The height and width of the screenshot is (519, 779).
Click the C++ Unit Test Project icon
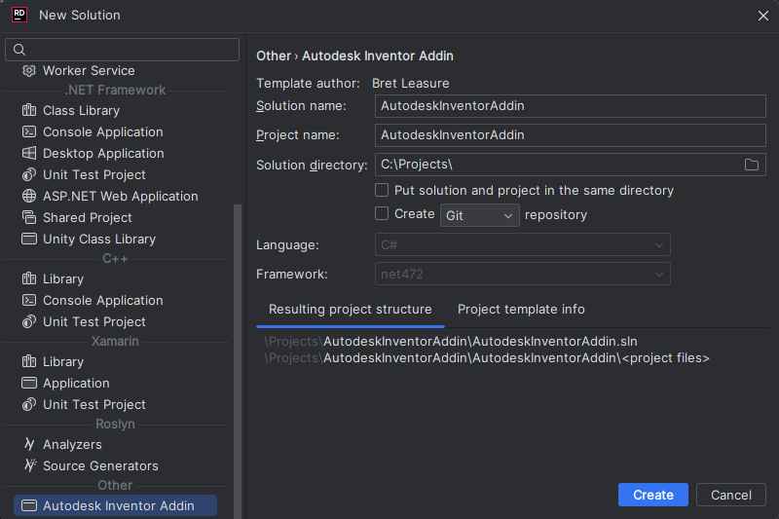pos(29,321)
